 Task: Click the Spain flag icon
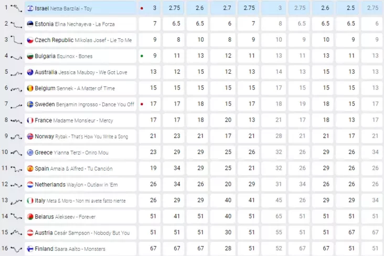pos(30,169)
